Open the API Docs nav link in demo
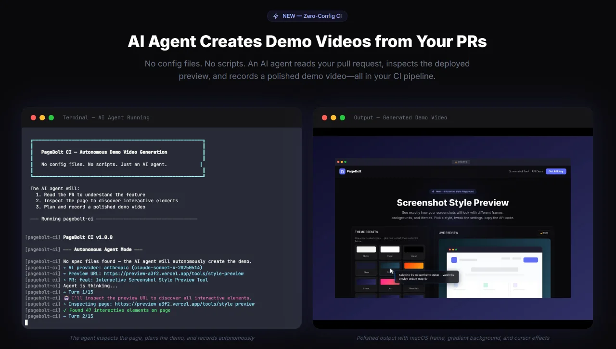The width and height of the screenshot is (616, 349). coord(537,171)
